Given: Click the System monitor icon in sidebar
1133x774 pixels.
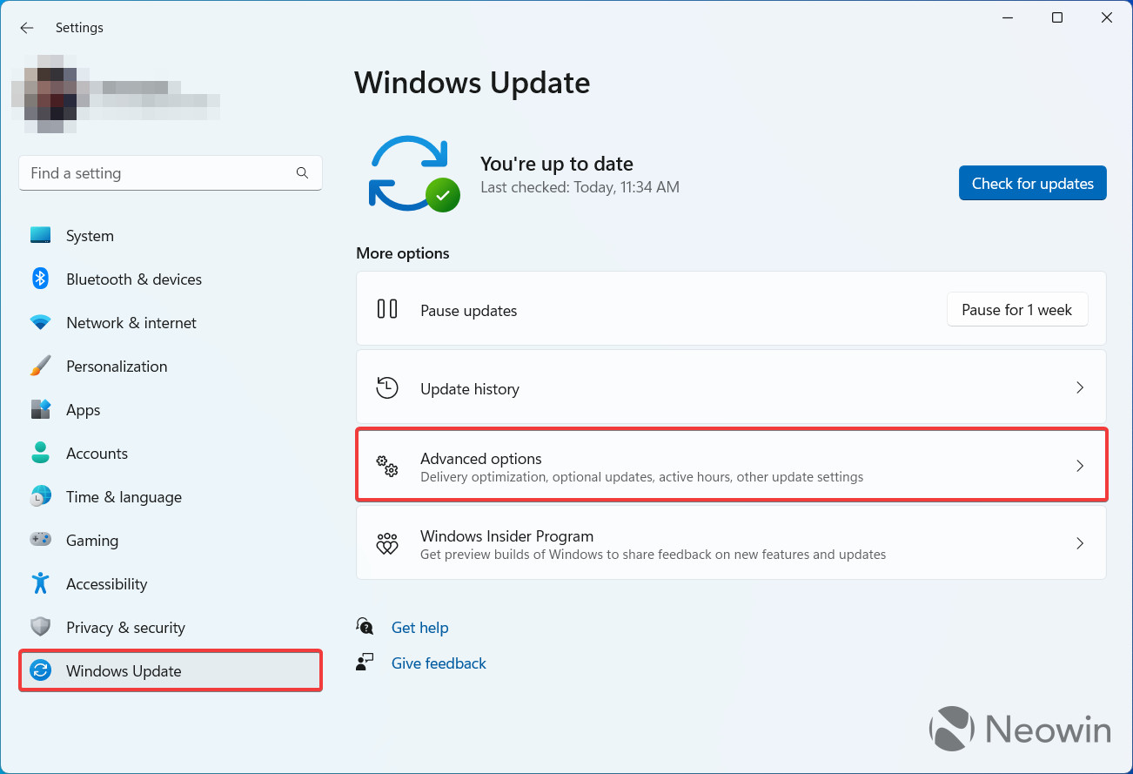Looking at the screenshot, I should tap(41, 235).
